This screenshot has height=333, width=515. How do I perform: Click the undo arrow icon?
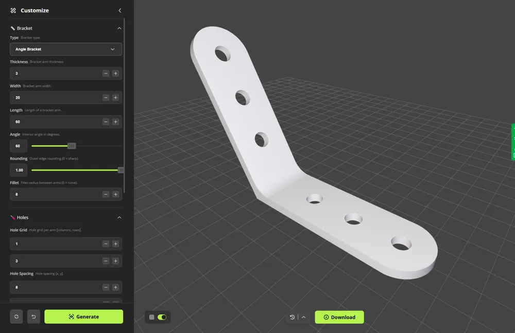[33, 317]
